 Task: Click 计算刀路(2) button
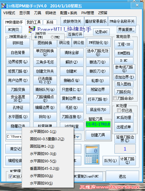point(128,160)
